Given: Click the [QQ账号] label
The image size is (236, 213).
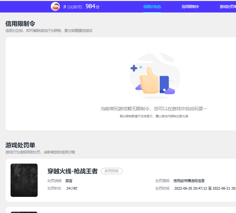Looking at the screenshot, I should pos(75,7).
